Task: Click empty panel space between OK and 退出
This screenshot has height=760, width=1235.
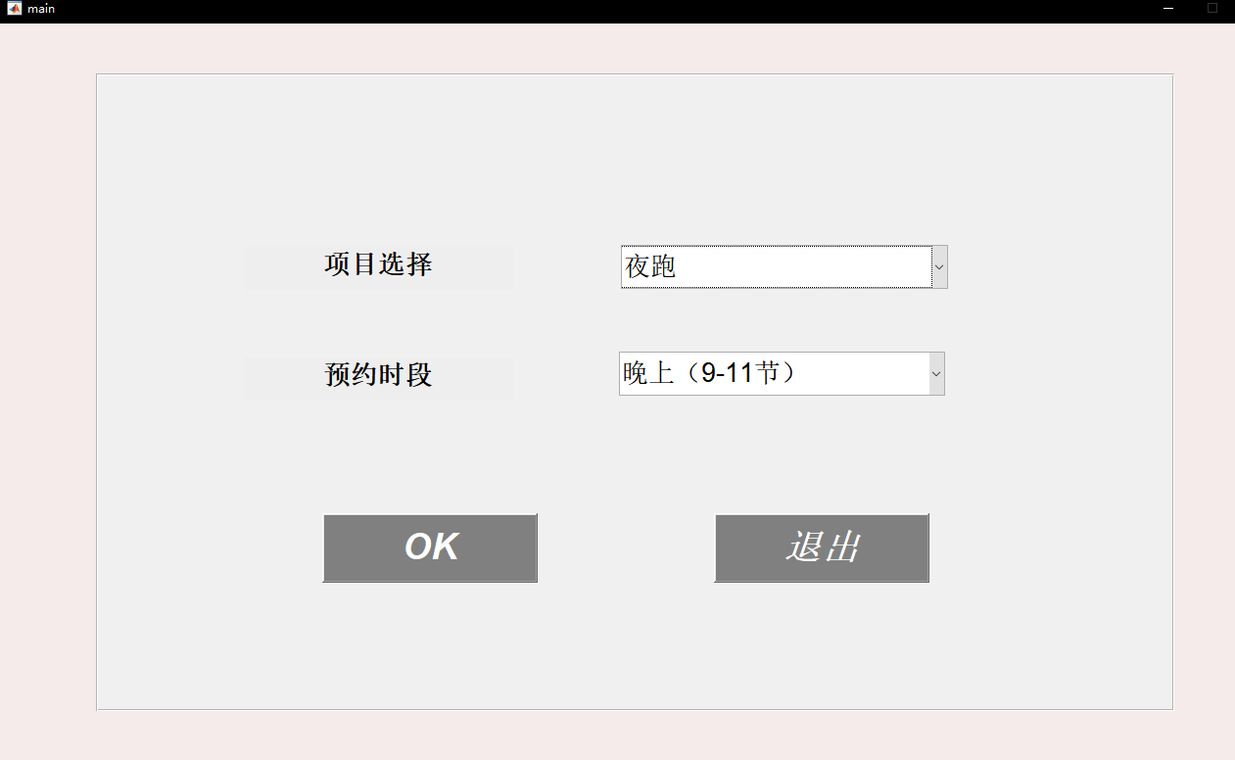Action: tap(626, 547)
